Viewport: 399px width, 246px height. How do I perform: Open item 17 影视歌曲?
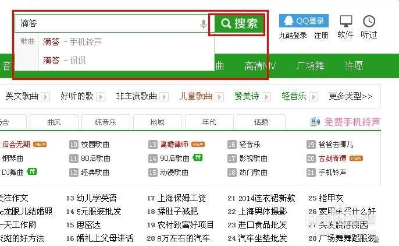pos(254,159)
